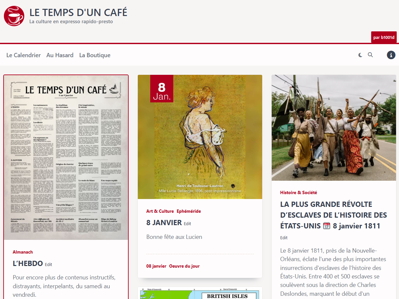Viewport: 399px width, 299px height.
Task: Click Edit next to L'HEBDO title
Action: pyautogui.click(x=48, y=264)
